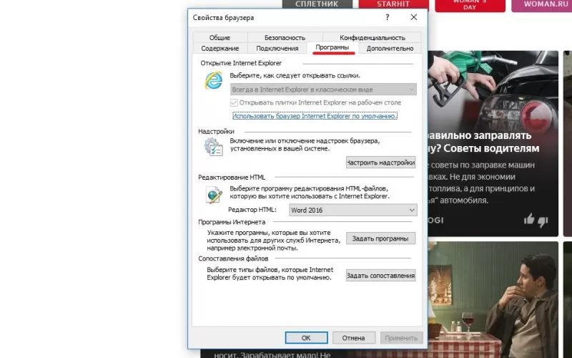
Task: Click the Применить button
Action: pyautogui.click(x=401, y=338)
